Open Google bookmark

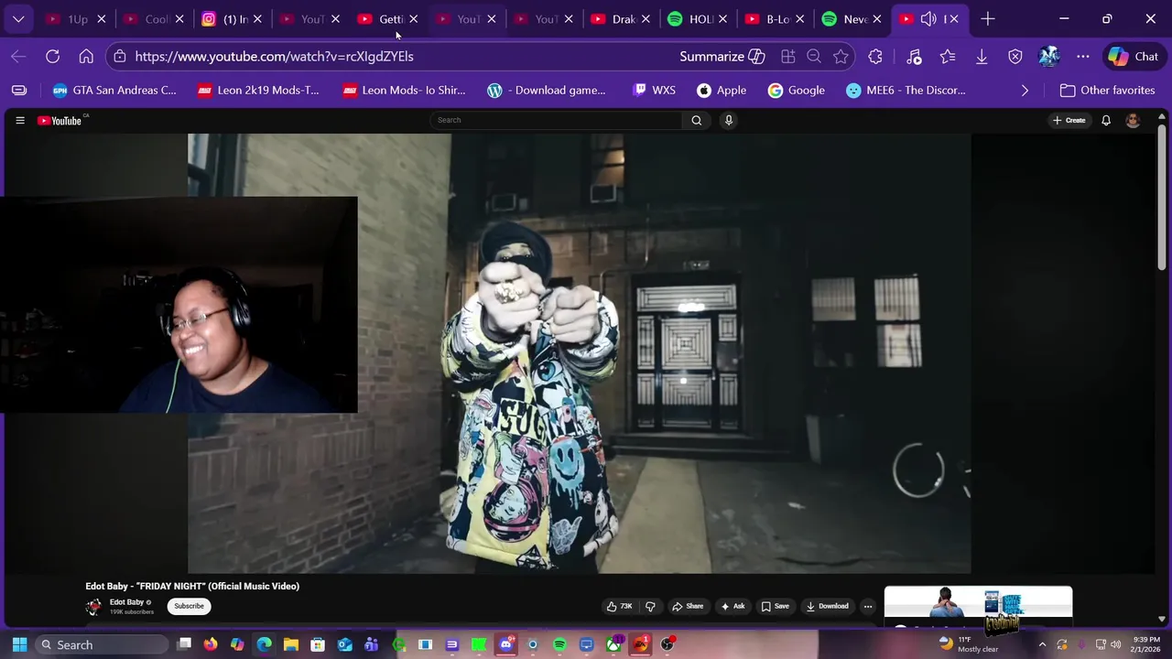[x=797, y=91]
